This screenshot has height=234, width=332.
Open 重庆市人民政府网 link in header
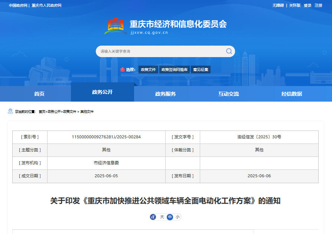click(46, 5)
